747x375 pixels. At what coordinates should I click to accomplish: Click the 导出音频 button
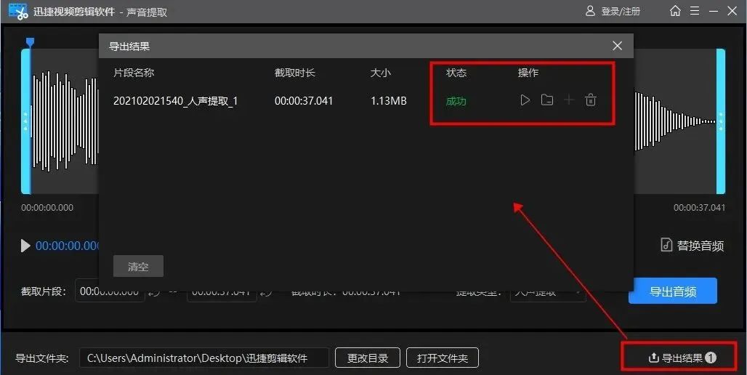point(673,291)
